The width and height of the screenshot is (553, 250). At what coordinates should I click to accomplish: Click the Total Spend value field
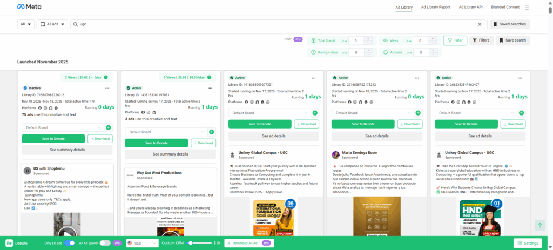pos(356,40)
